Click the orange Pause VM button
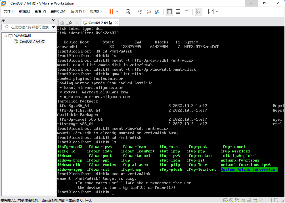Image resolution: width=285 pixels, height=203 pixels. (x=111, y=12)
